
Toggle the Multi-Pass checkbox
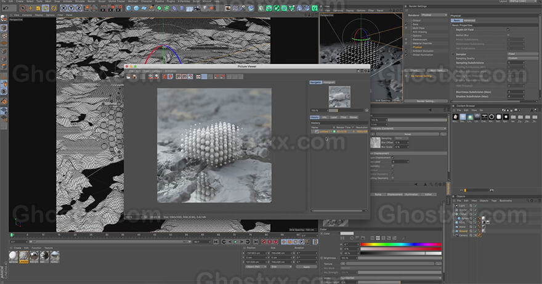tap(406, 28)
